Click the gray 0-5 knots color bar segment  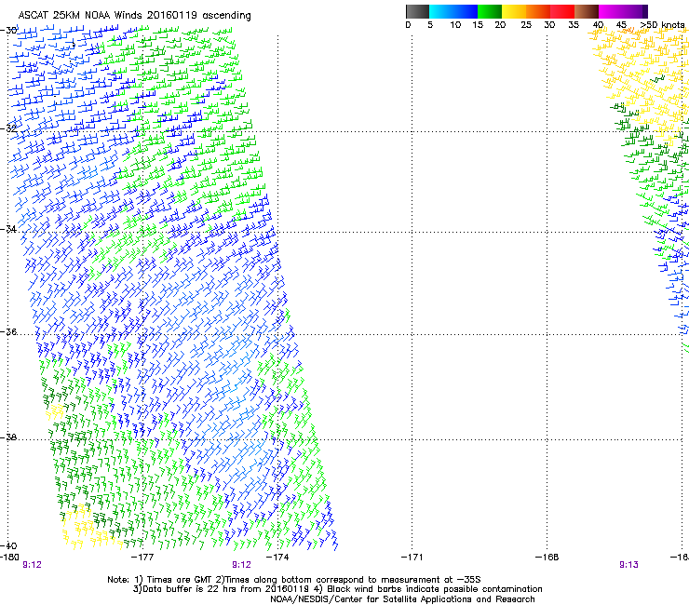pos(417,11)
